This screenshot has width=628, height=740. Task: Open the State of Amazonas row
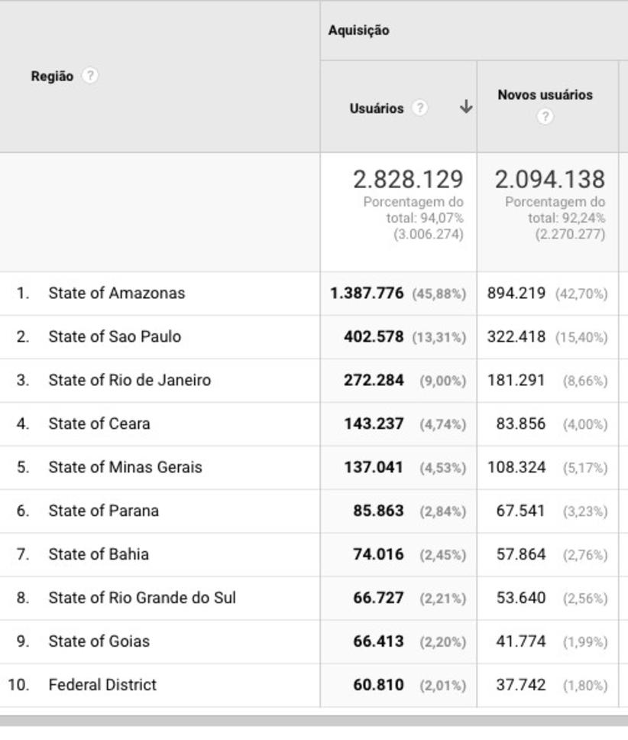(116, 293)
